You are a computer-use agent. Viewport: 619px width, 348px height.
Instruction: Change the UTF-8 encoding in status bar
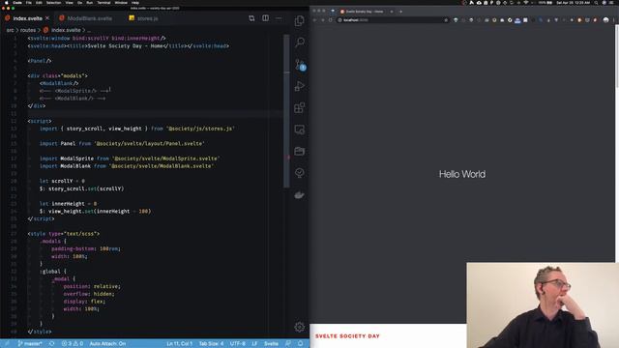tap(237, 344)
